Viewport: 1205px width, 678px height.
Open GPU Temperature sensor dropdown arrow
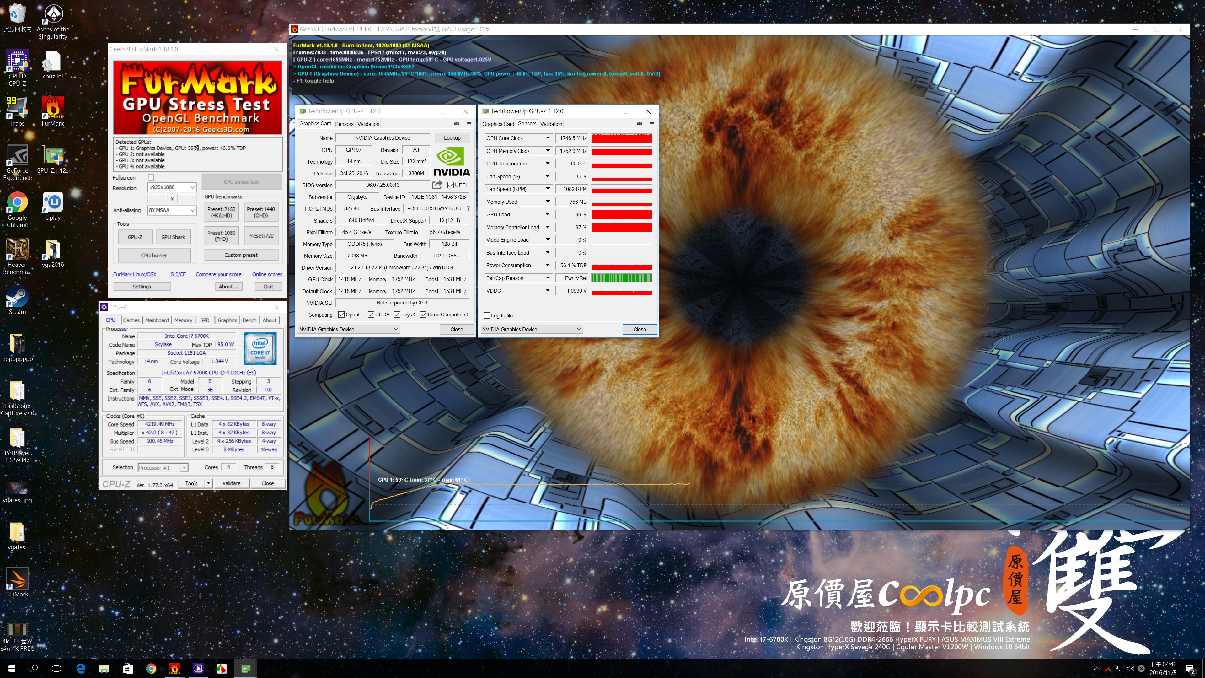point(547,163)
